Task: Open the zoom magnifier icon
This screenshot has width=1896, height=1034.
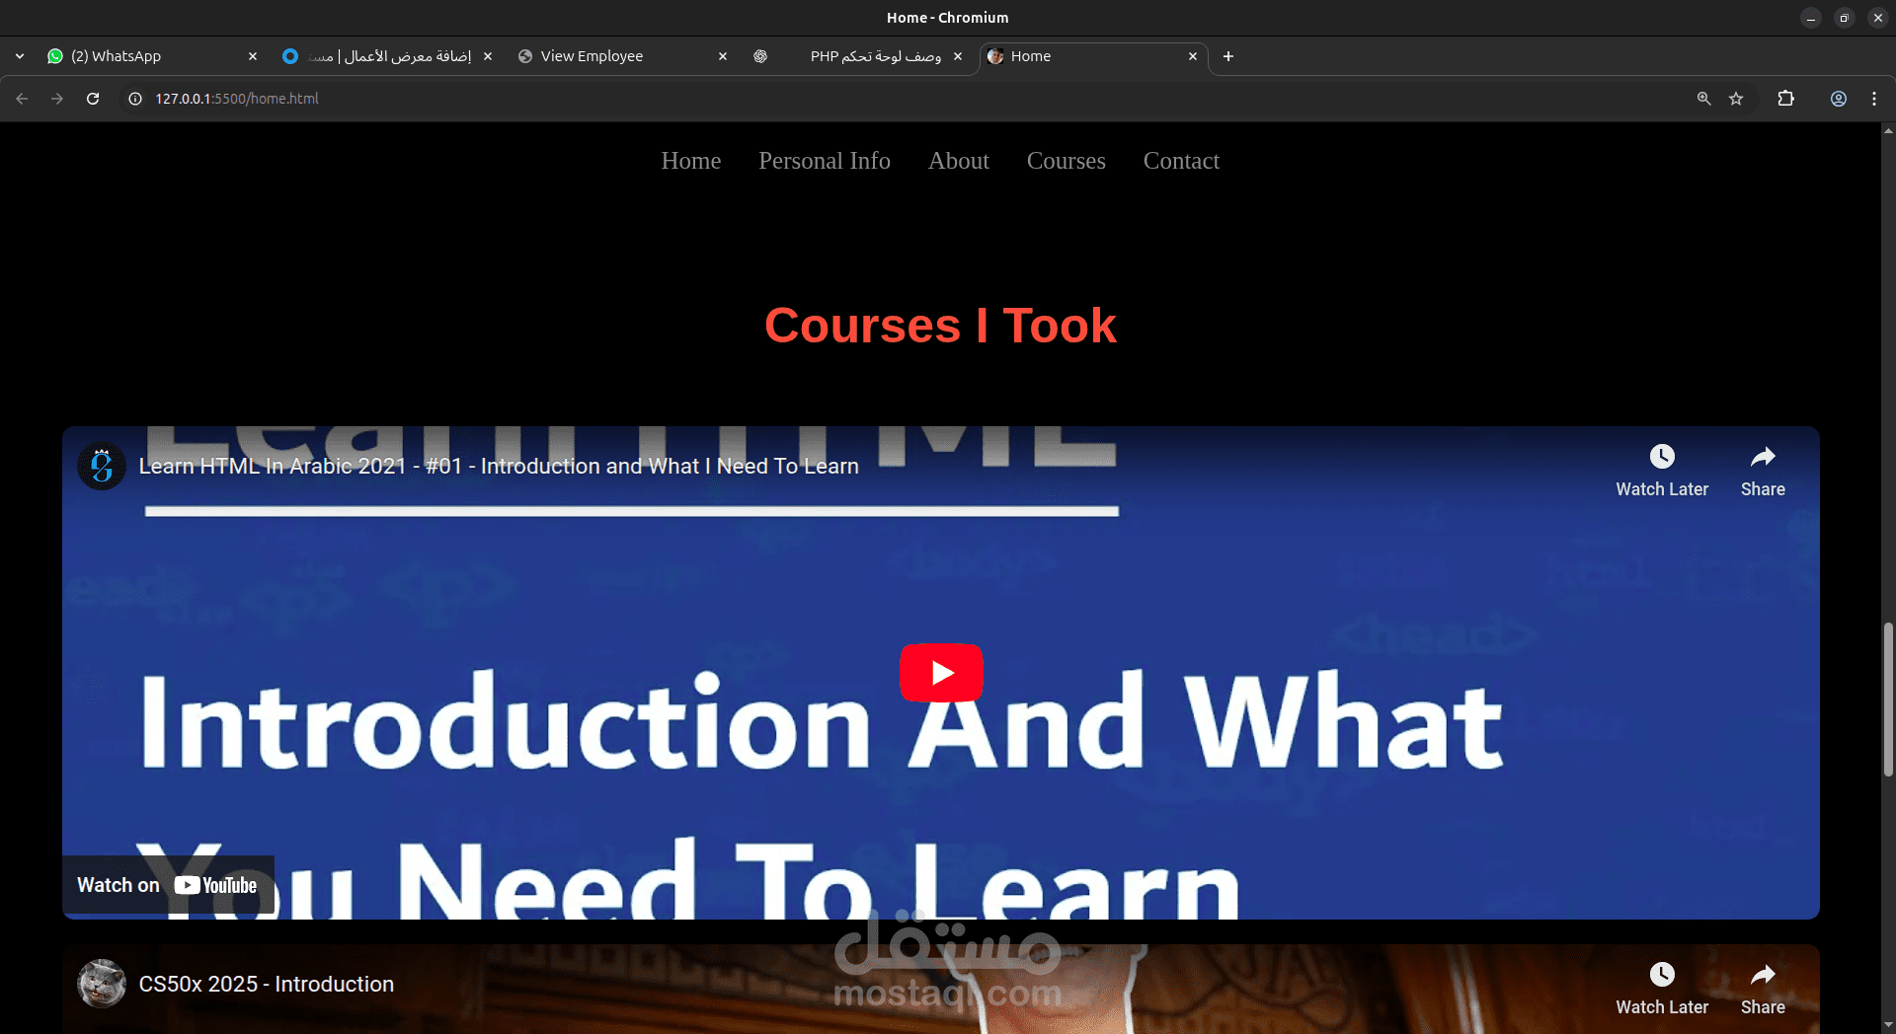Action: click(1703, 99)
